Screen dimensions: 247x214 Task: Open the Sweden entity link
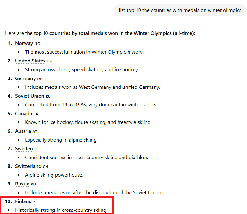pos(24,149)
